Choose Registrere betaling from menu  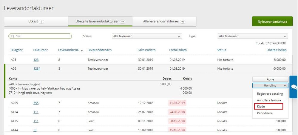click(270, 94)
